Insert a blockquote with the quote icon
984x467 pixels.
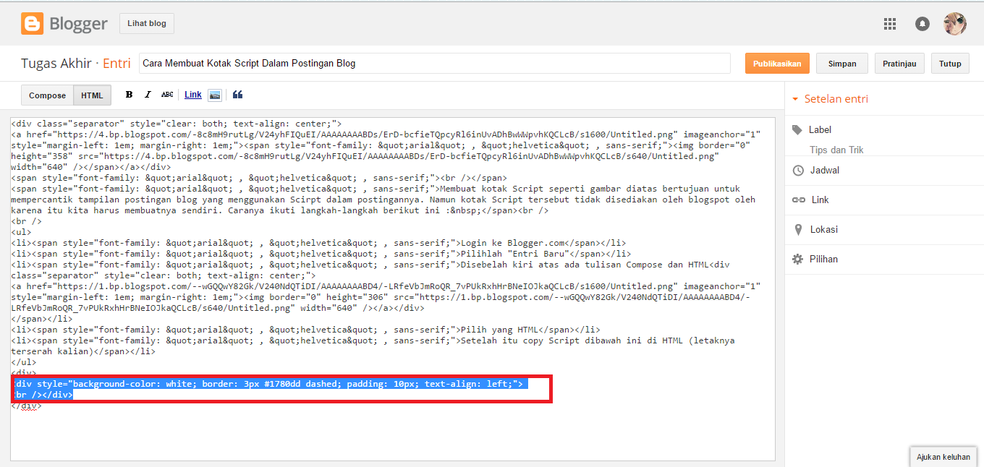click(237, 94)
